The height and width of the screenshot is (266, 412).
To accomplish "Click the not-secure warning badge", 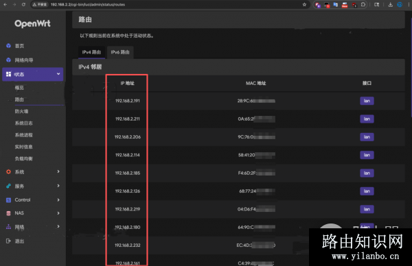I will click(40, 5).
